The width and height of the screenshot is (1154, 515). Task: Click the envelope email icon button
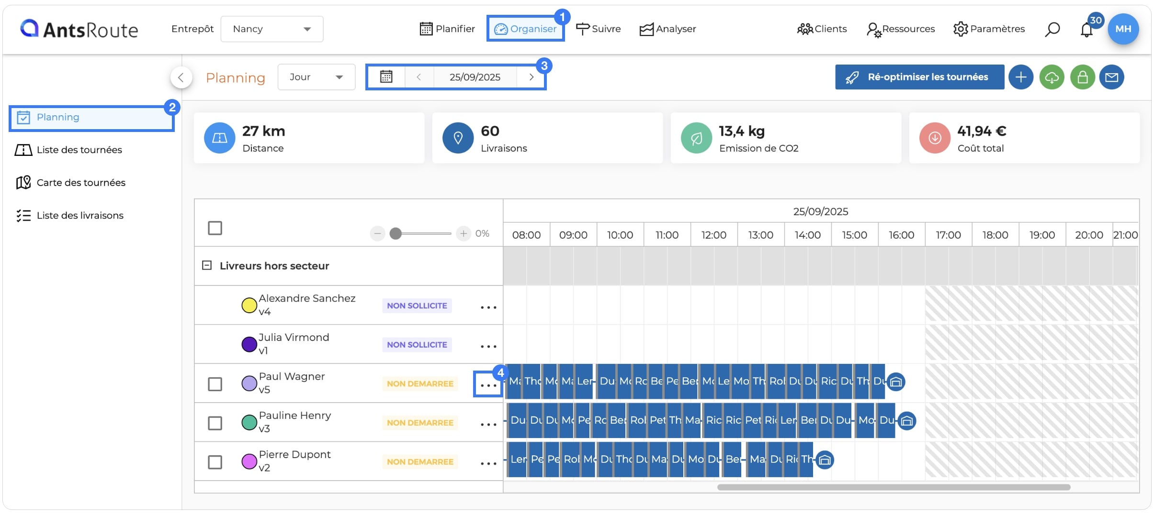[x=1111, y=77]
